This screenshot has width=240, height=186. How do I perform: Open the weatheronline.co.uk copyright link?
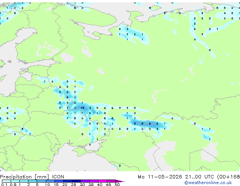click(x=208, y=183)
